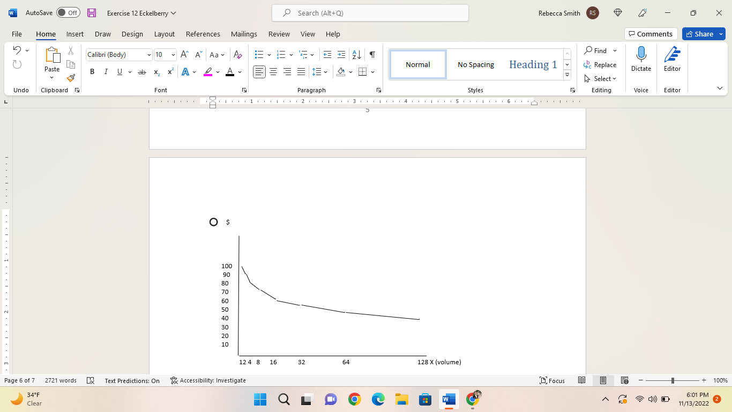
Task: Expand the Styles gallery more arrow
Action: pos(567,75)
